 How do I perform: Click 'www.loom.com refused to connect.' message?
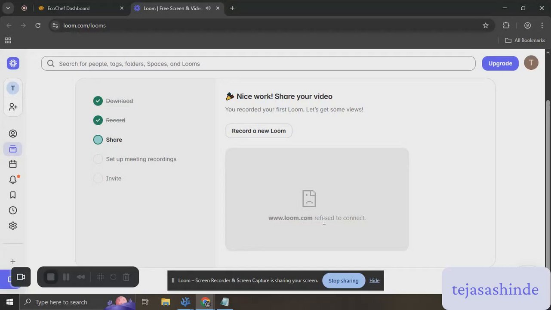[x=317, y=218]
